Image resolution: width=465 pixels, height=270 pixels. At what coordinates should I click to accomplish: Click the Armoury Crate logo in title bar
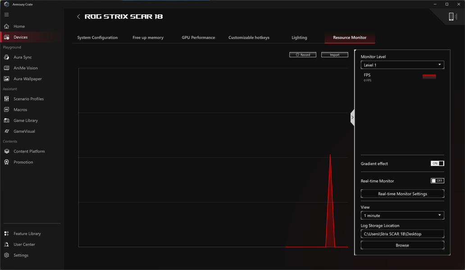[6, 4]
